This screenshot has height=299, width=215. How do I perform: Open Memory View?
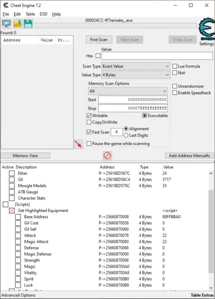(25, 156)
